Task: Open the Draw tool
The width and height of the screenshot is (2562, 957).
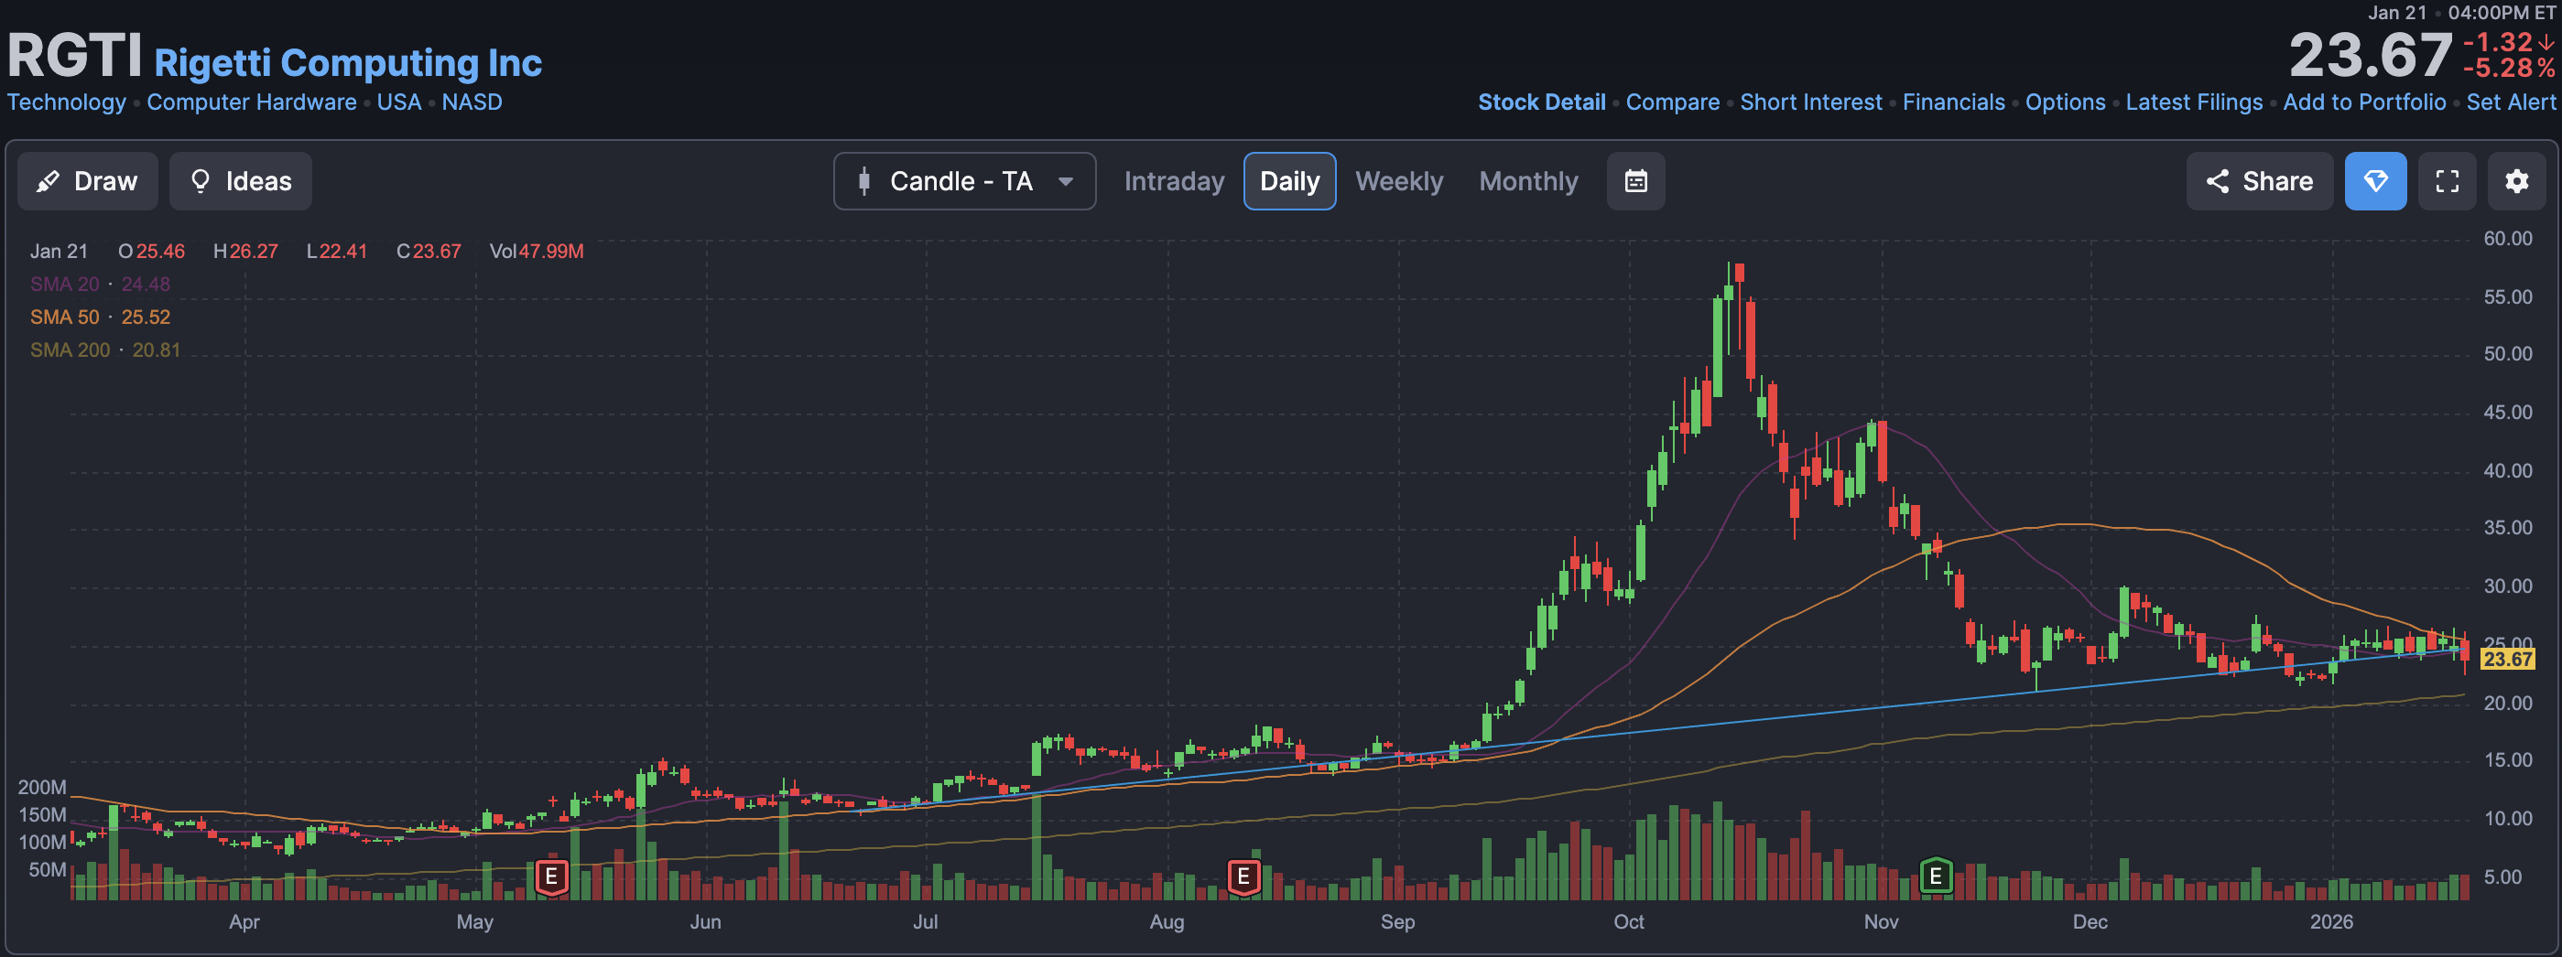Action: tap(88, 181)
